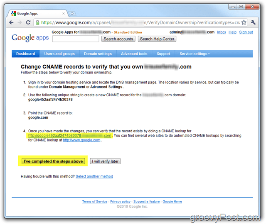Focus the address bar URL

click(x=140, y=22)
